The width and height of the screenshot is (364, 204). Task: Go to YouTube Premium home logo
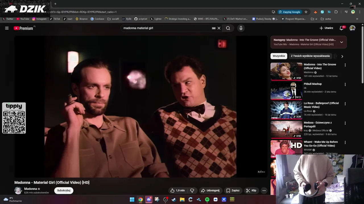[x=23, y=28]
